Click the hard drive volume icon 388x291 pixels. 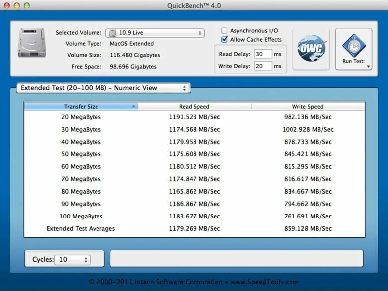32,43
